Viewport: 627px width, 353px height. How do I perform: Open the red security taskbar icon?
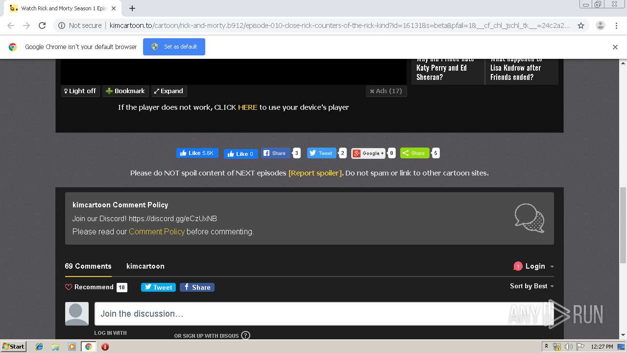coord(105,347)
